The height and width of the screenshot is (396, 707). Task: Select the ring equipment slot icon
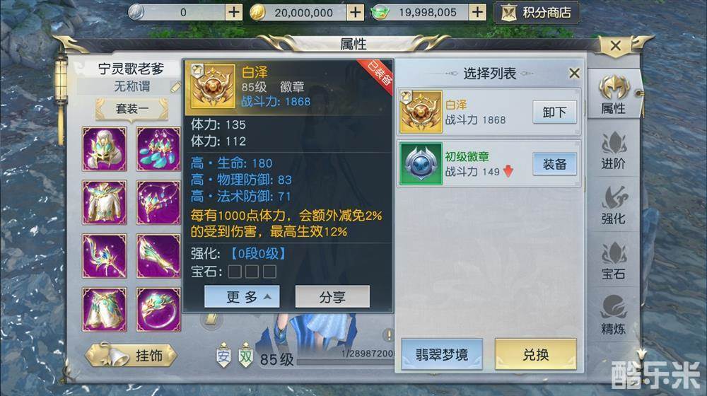pyautogui.click(x=158, y=310)
